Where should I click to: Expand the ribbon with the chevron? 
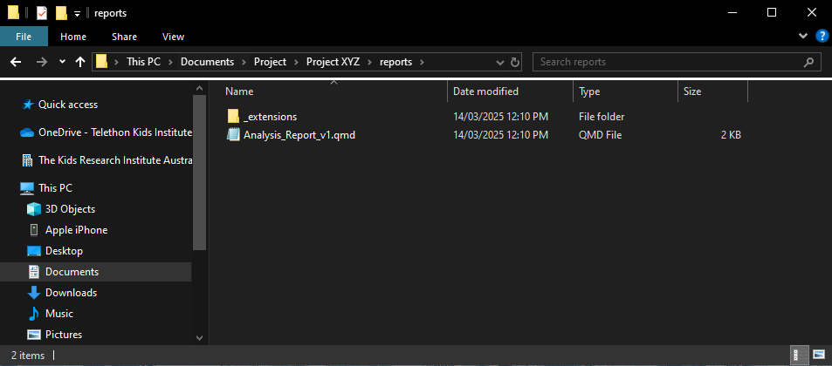[x=804, y=37]
